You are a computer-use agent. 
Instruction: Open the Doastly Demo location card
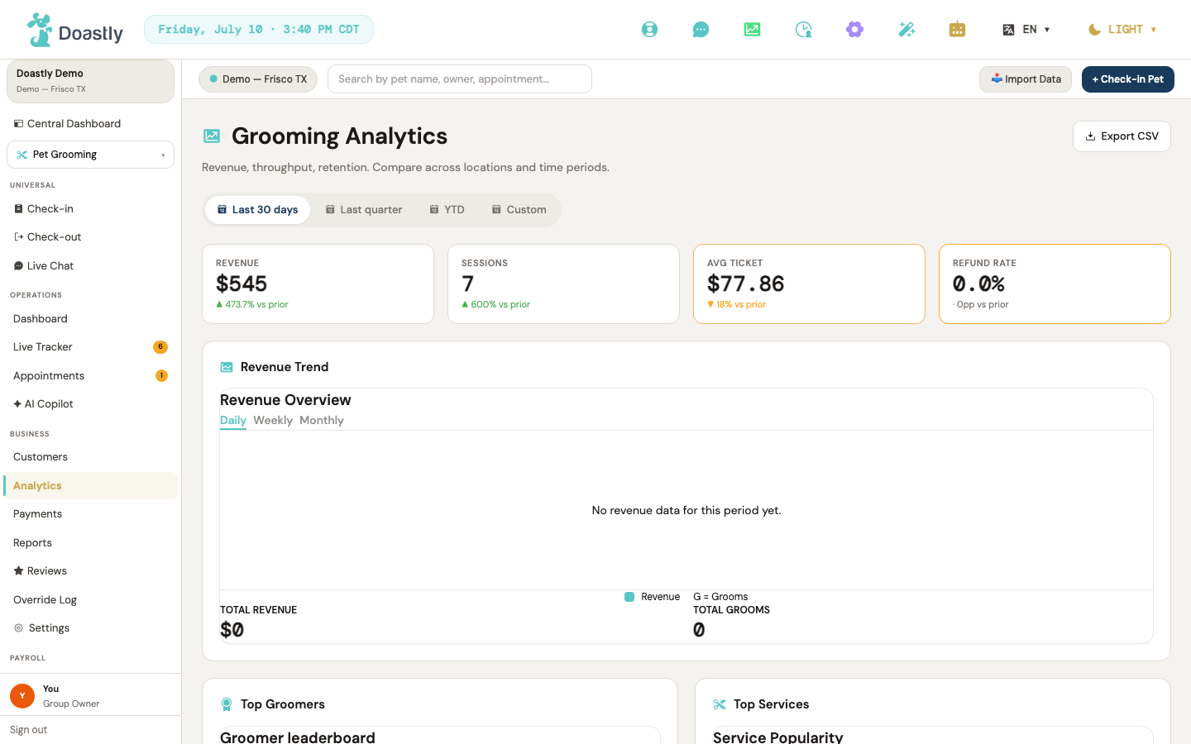[x=90, y=81]
